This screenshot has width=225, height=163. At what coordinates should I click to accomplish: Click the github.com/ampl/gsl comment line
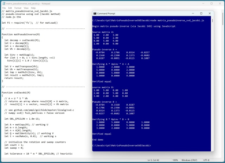tap(39, 110)
